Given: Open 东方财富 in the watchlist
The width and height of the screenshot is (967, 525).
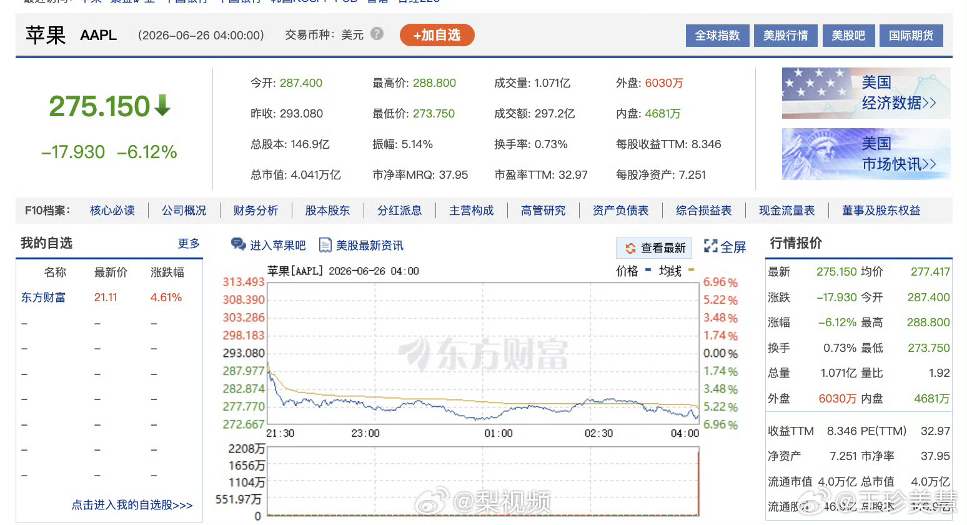Looking at the screenshot, I should point(43,297).
